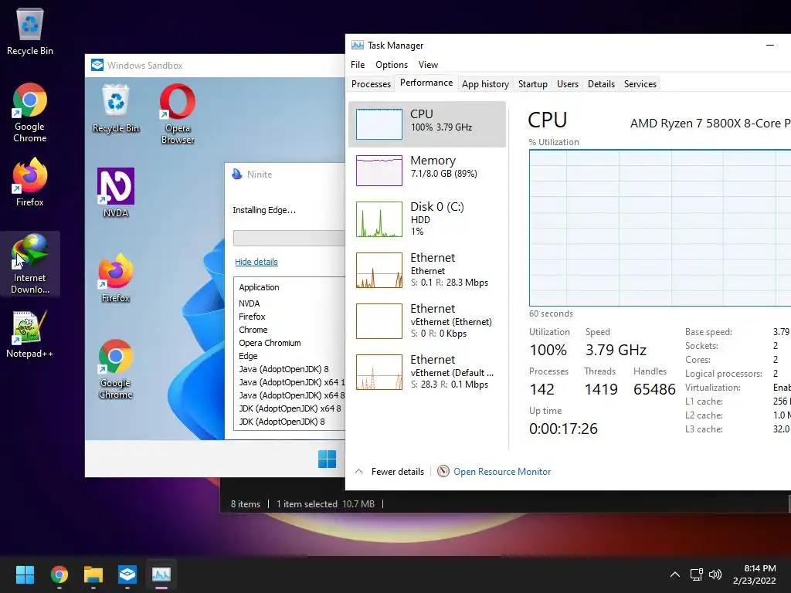
Task: Select vEthernet (Ethernet) performance item
Action: coord(427,320)
